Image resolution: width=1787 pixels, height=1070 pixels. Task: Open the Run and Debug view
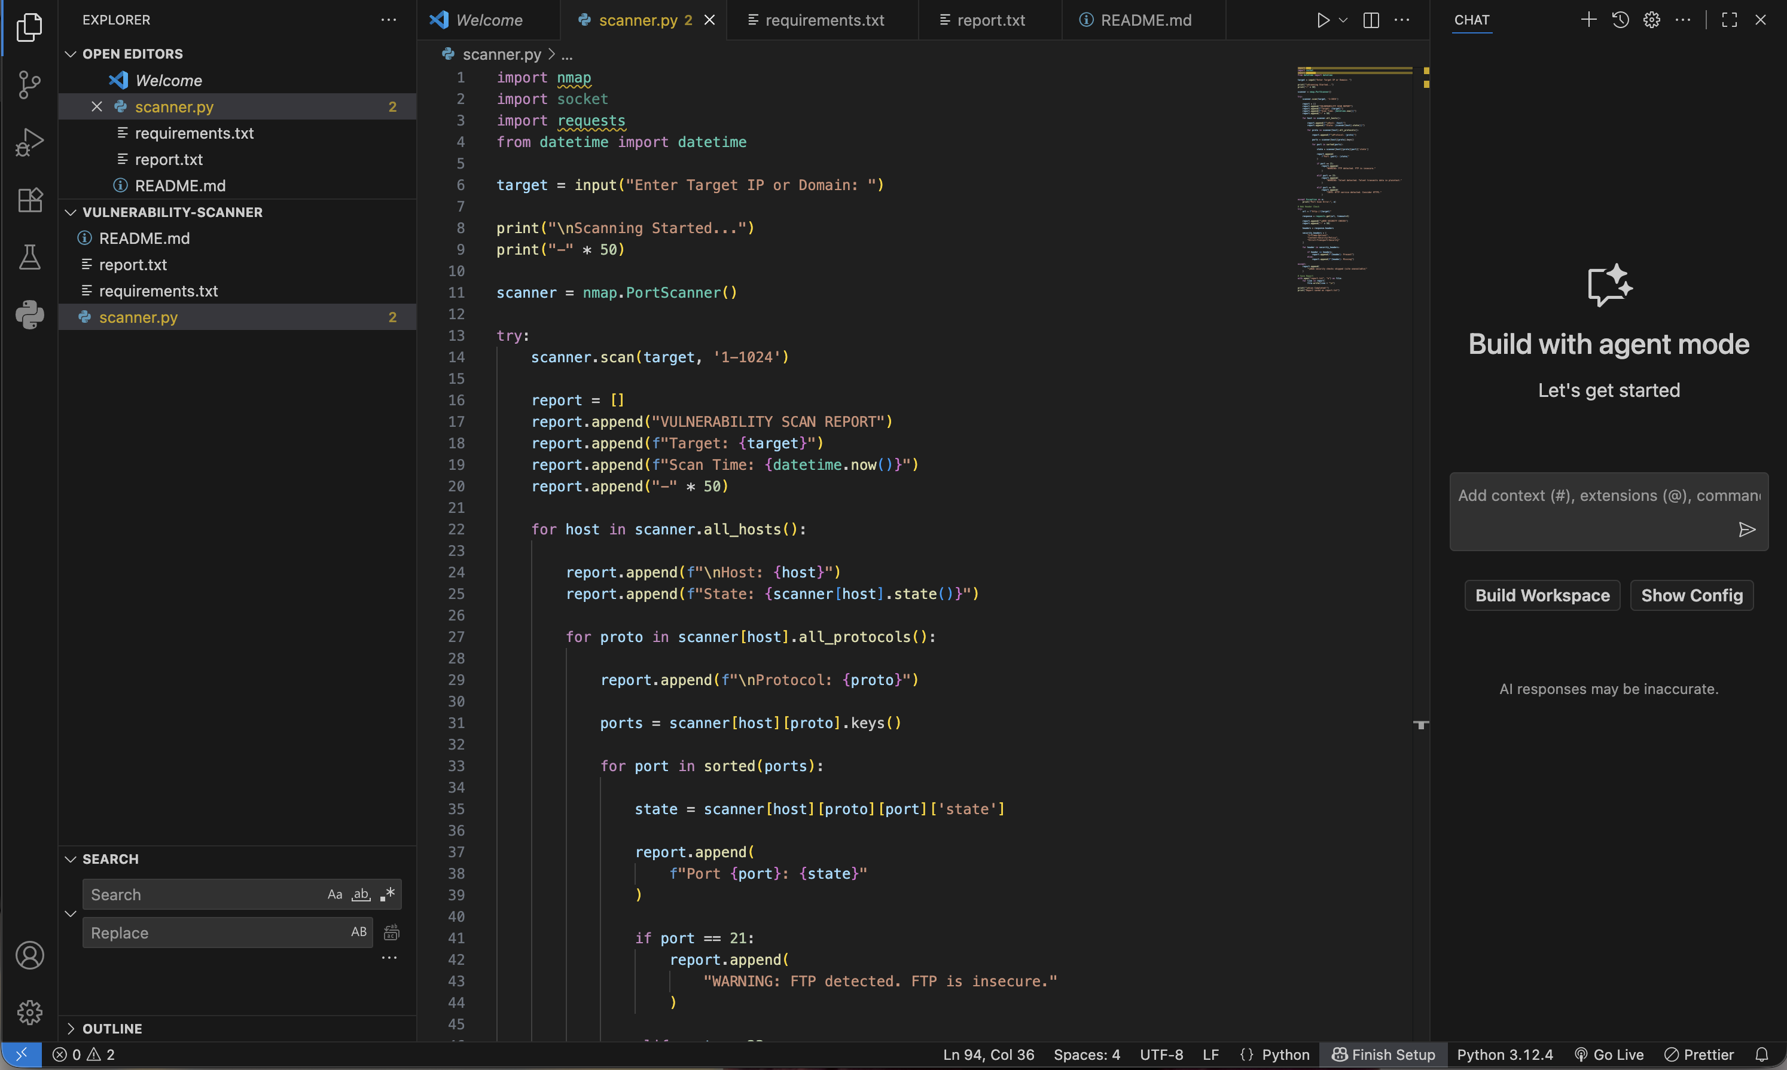click(29, 142)
